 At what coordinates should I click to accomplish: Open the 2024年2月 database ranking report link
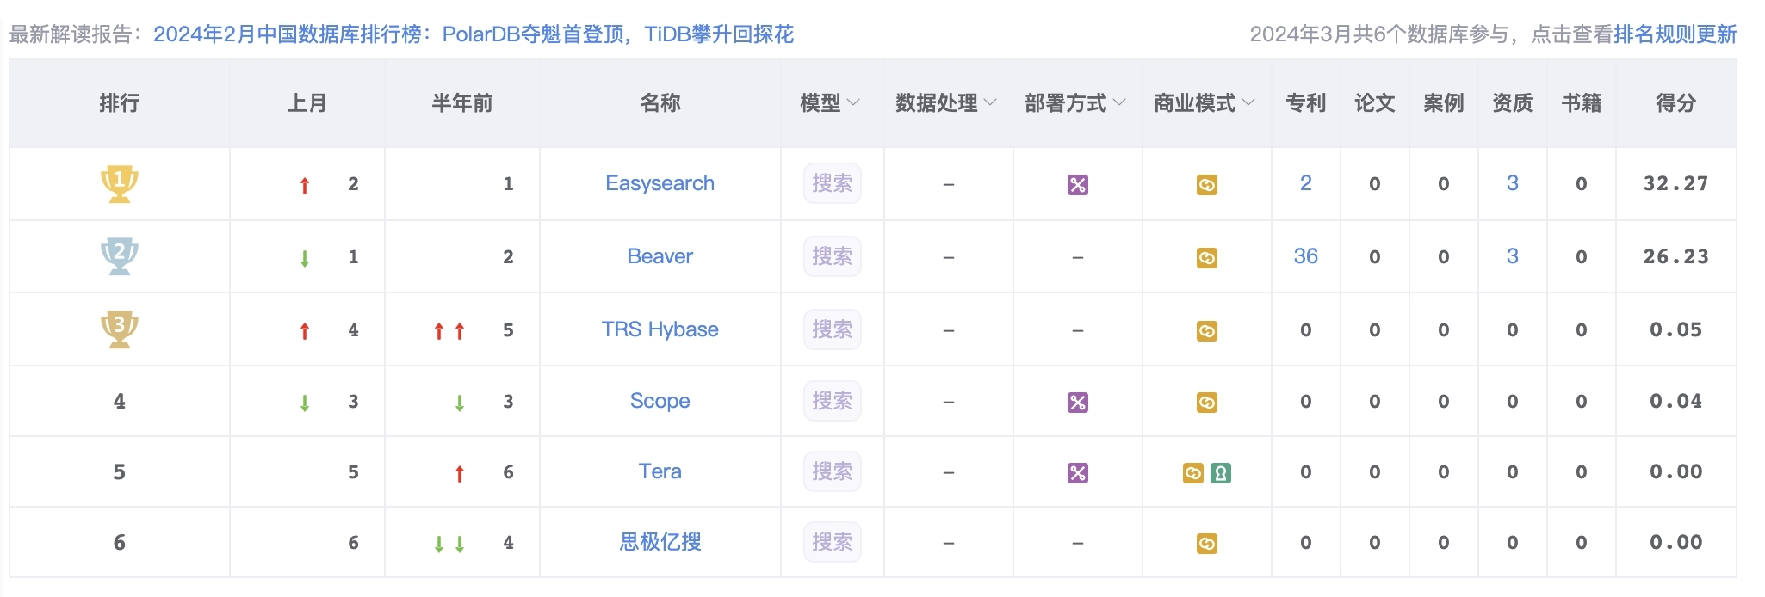click(x=473, y=34)
